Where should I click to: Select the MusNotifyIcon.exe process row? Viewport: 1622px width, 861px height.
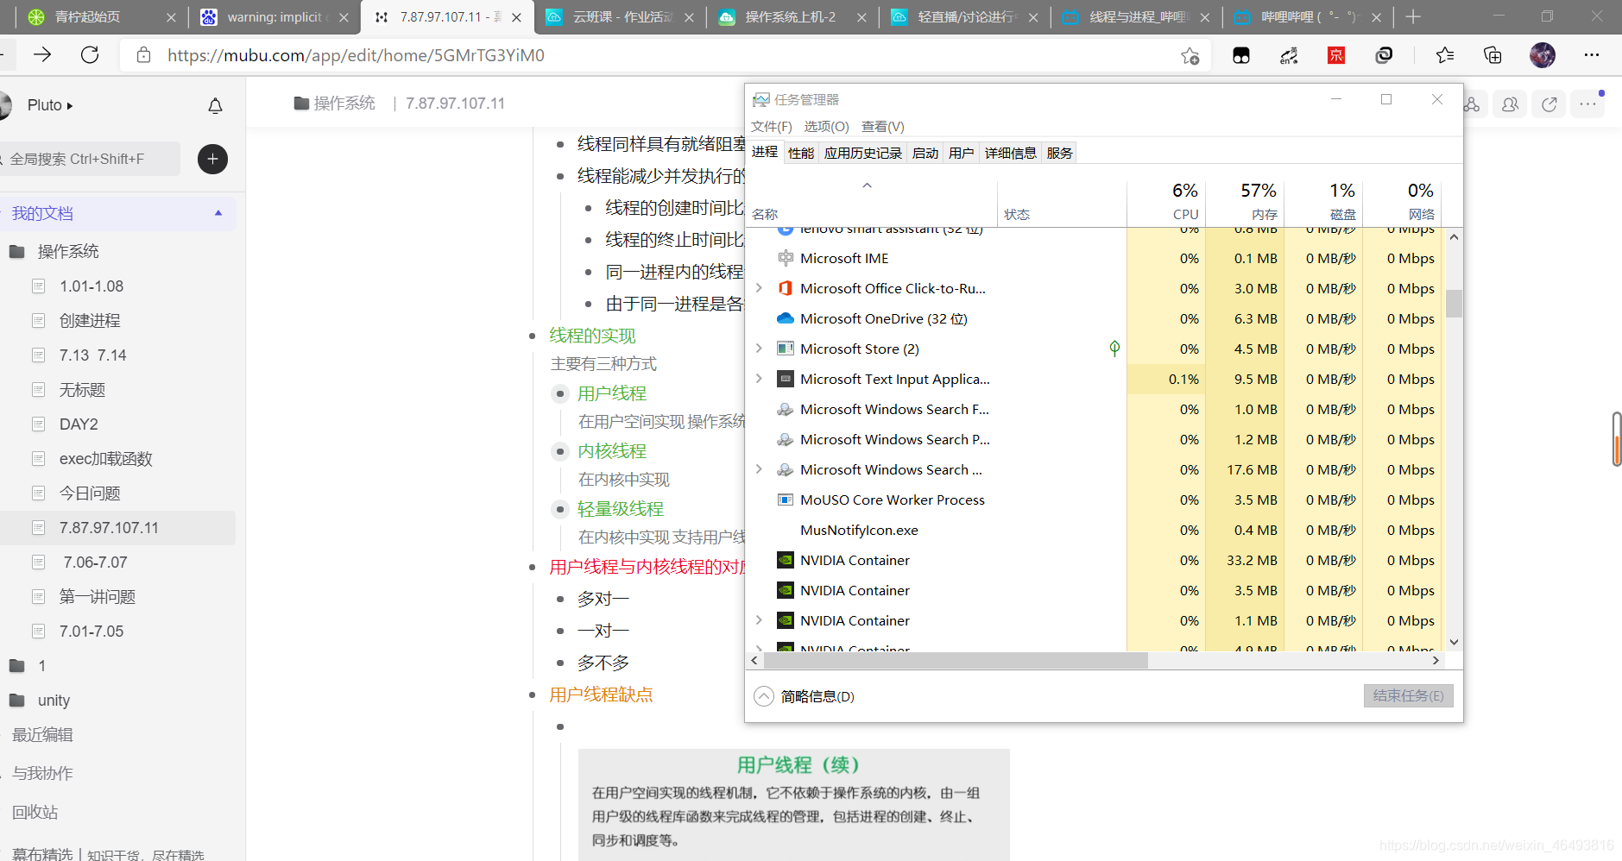tap(1095, 530)
